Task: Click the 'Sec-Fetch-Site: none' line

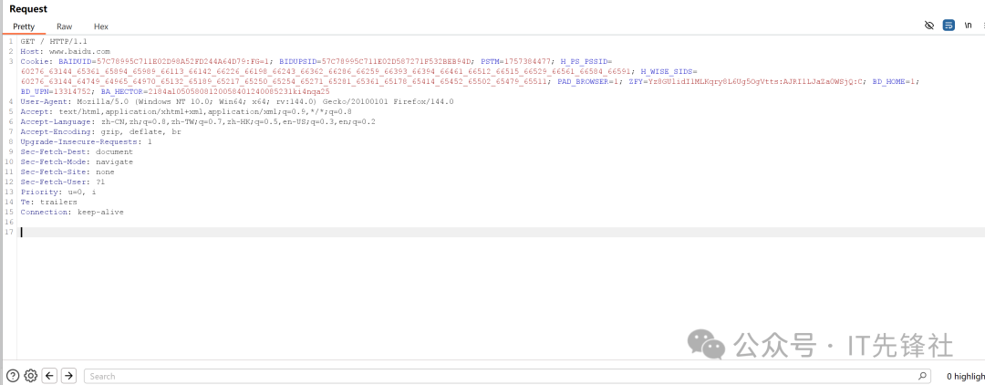Action: tap(67, 172)
